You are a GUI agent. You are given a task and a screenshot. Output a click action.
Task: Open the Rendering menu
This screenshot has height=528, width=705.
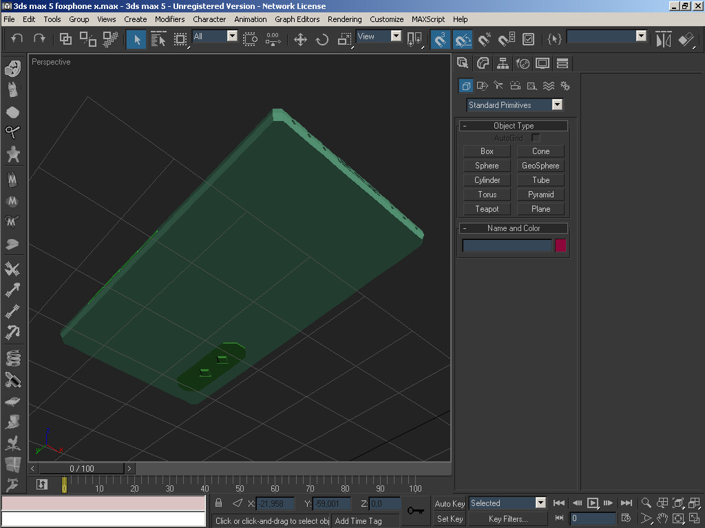(x=344, y=19)
